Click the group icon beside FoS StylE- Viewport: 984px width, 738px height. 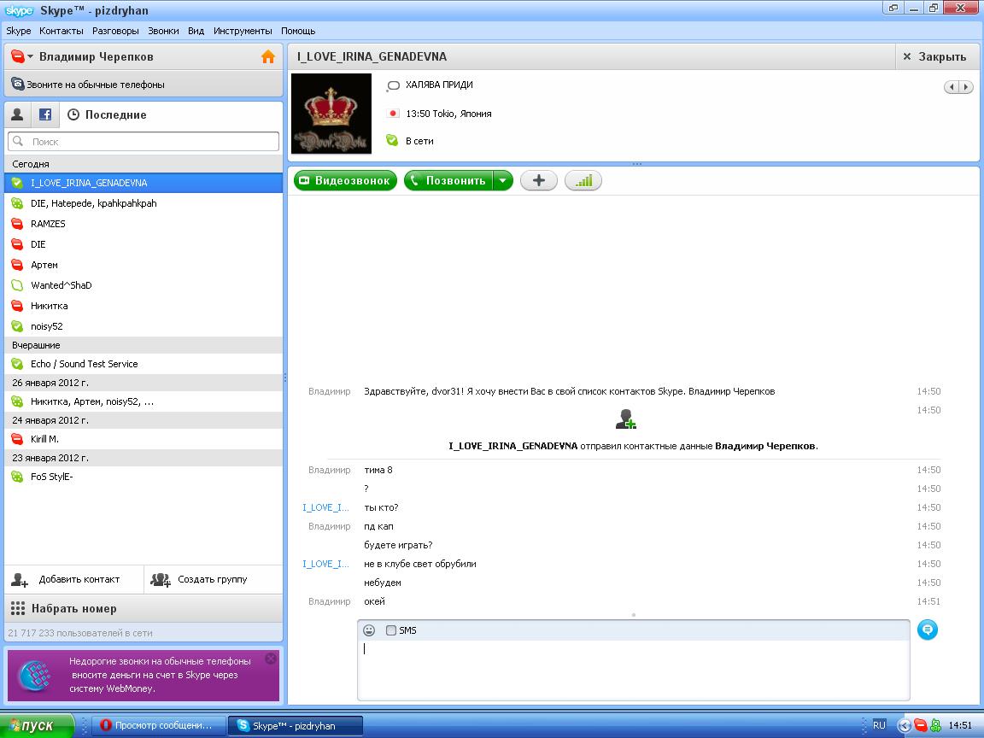pos(18,477)
